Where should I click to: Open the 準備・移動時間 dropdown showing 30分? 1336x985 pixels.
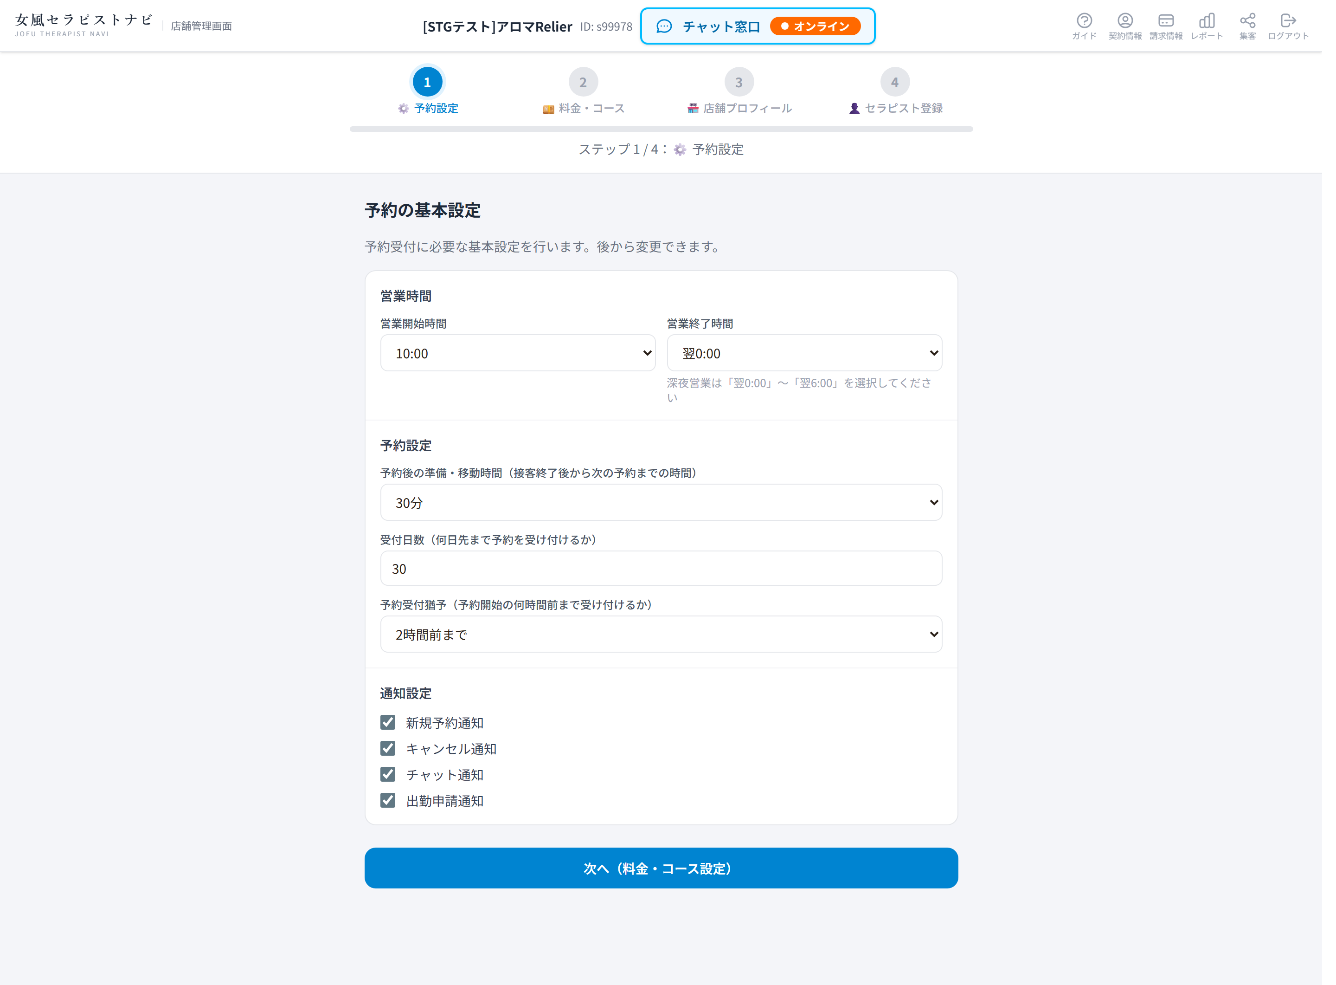(x=662, y=503)
